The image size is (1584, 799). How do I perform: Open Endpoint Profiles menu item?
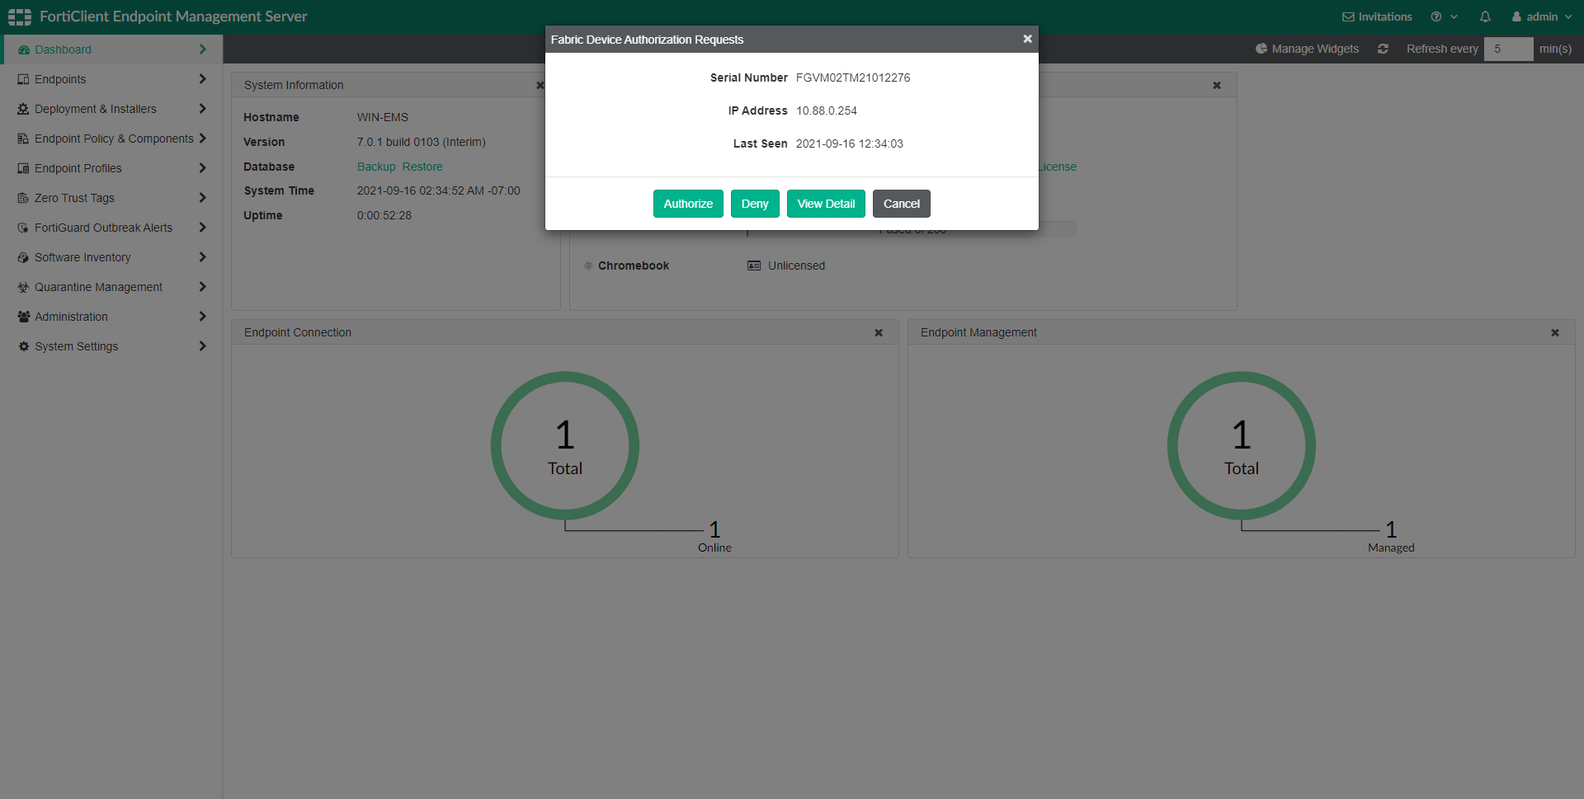(111, 168)
